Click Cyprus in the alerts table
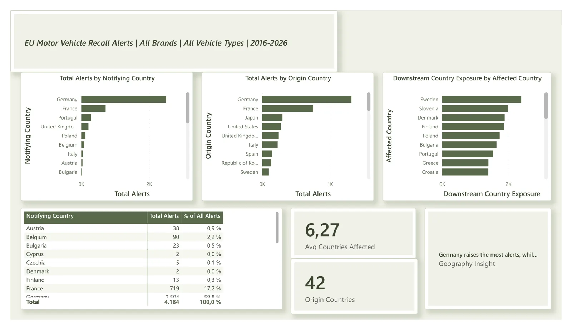572x330 pixels. (x=35, y=254)
